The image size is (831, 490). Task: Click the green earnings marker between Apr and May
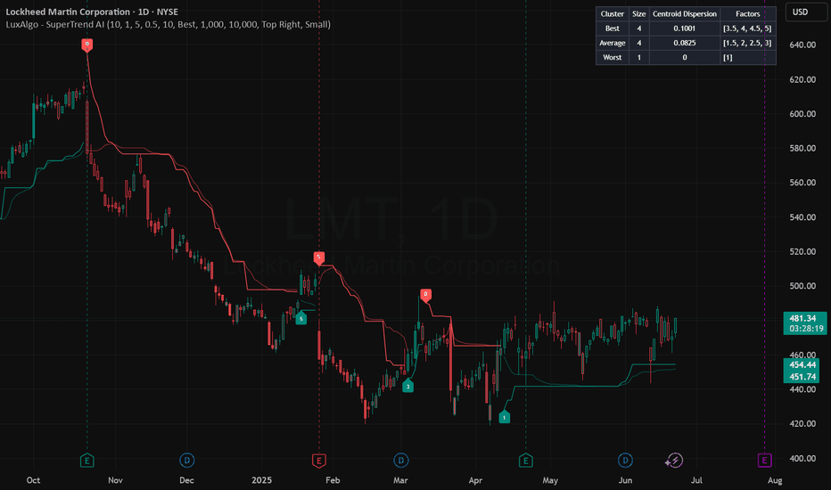pos(525,461)
